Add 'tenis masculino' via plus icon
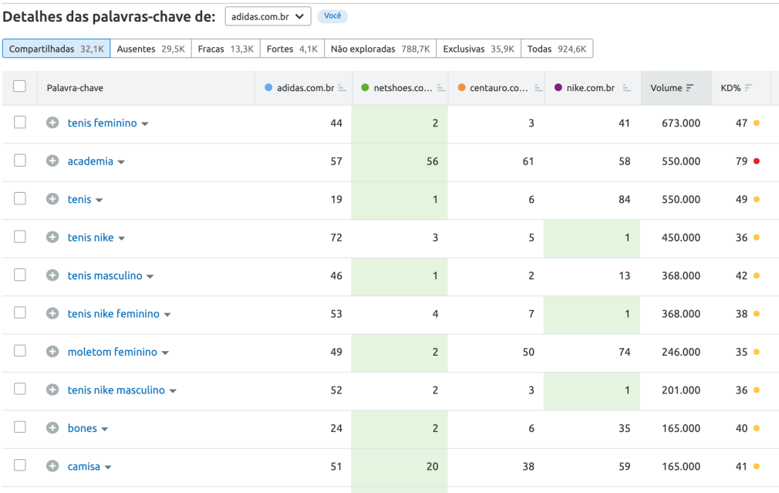This screenshot has height=493, width=779. 52,275
